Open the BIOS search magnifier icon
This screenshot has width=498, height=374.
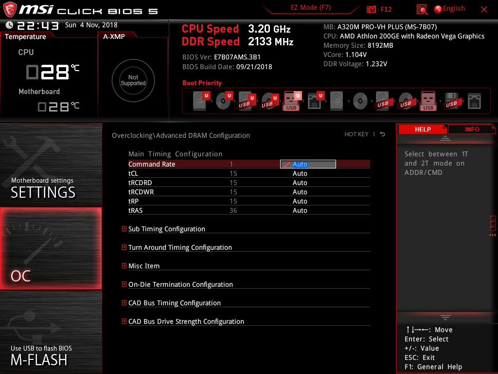422,10
